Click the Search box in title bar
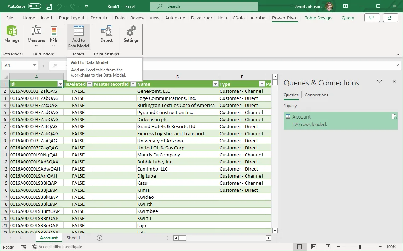Image resolution: width=403 pixels, height=251 pixels. point(204,6)
